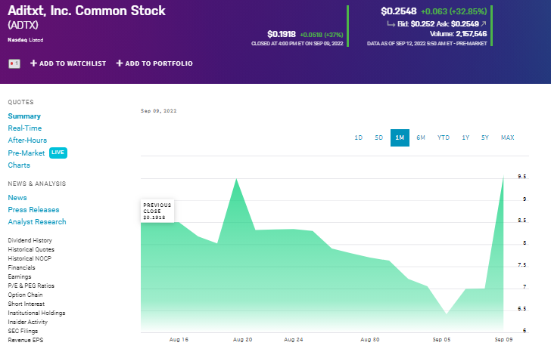Open the After-Hours link

coord(27,140)
